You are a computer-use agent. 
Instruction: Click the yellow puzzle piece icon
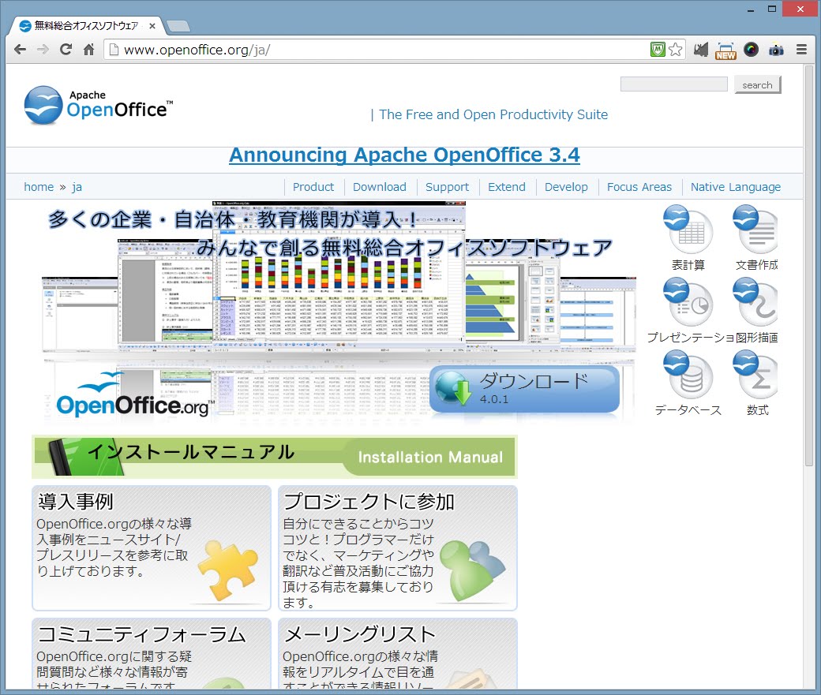[x=228, y=570]
